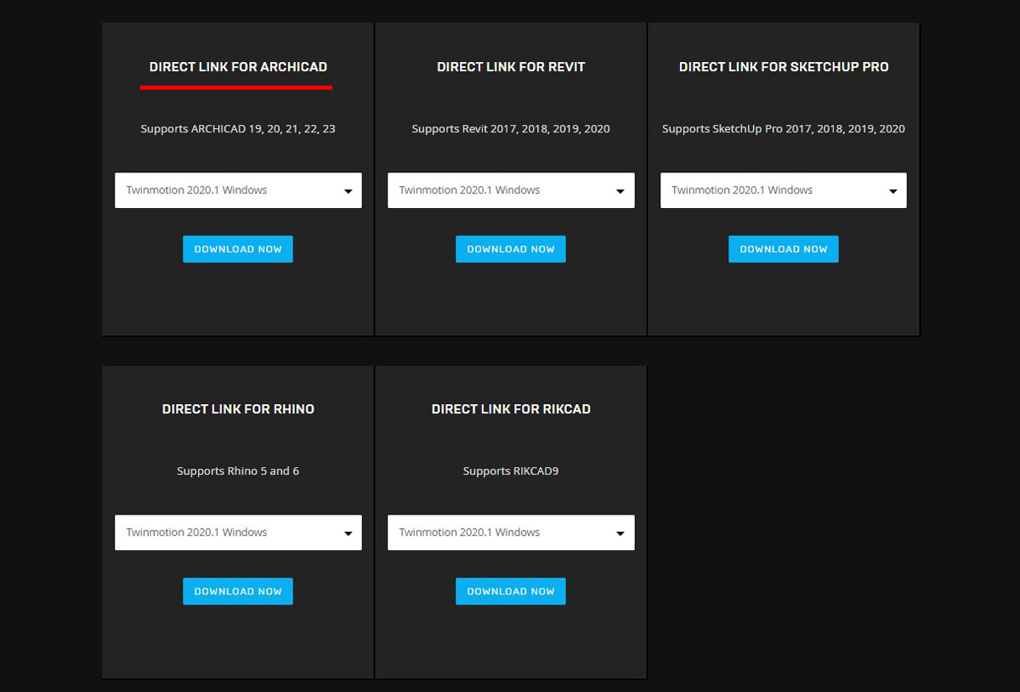The height and width of the screenshot is (692, 1020).
Task: Choose the Direct Link for SketchUp Pro title
Action: click(784, 67)
